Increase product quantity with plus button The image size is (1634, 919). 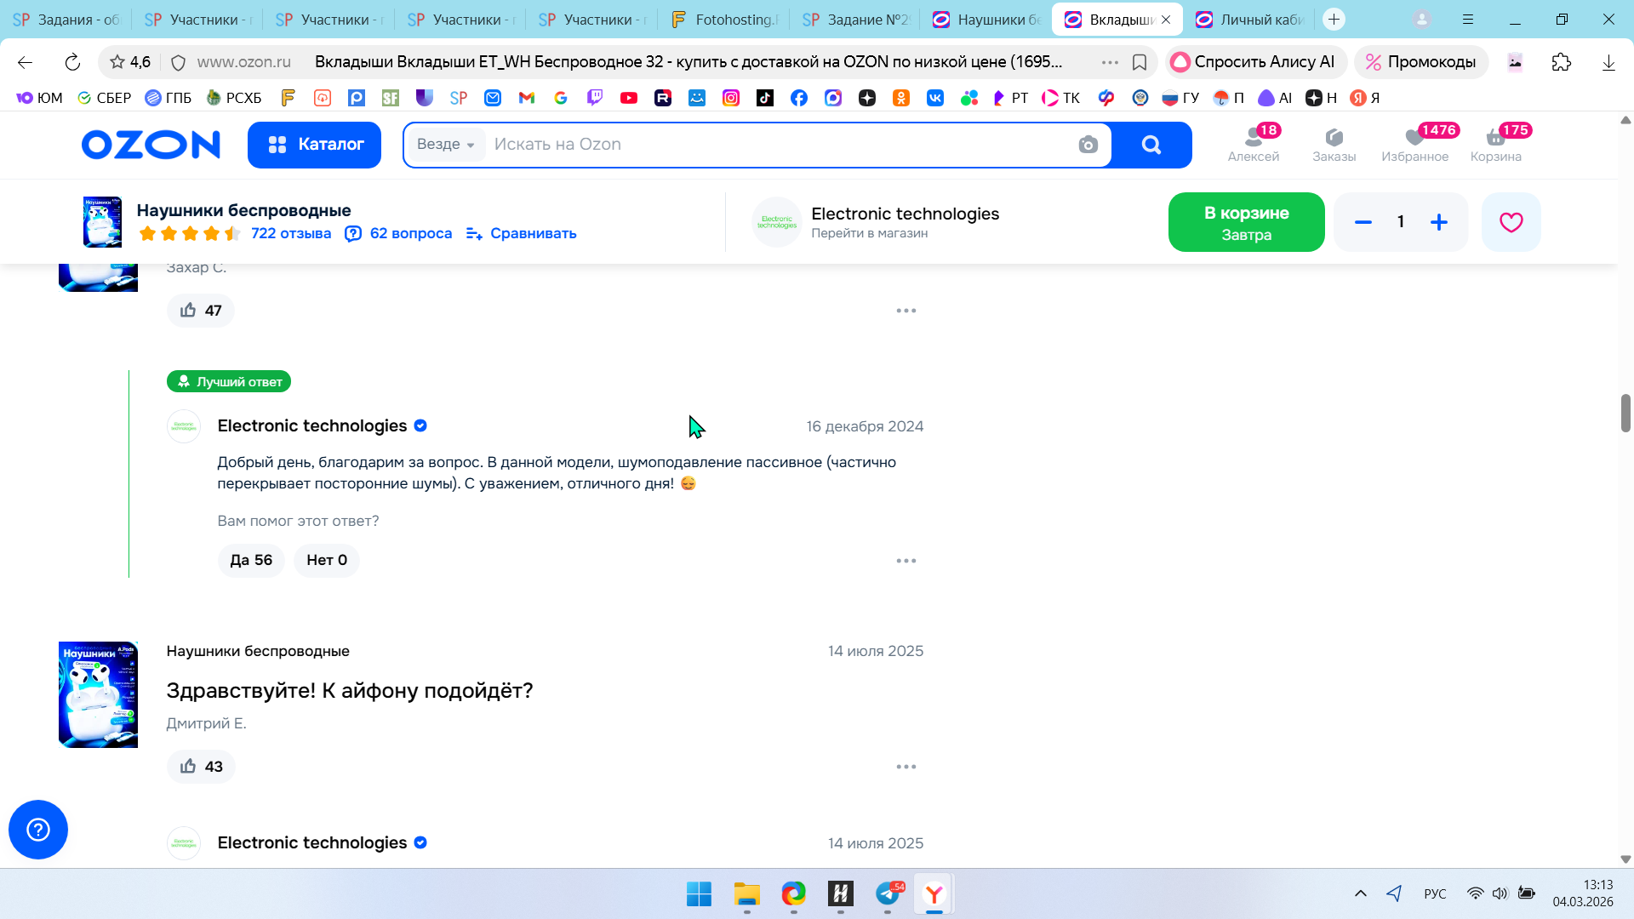pos(1439,222)
